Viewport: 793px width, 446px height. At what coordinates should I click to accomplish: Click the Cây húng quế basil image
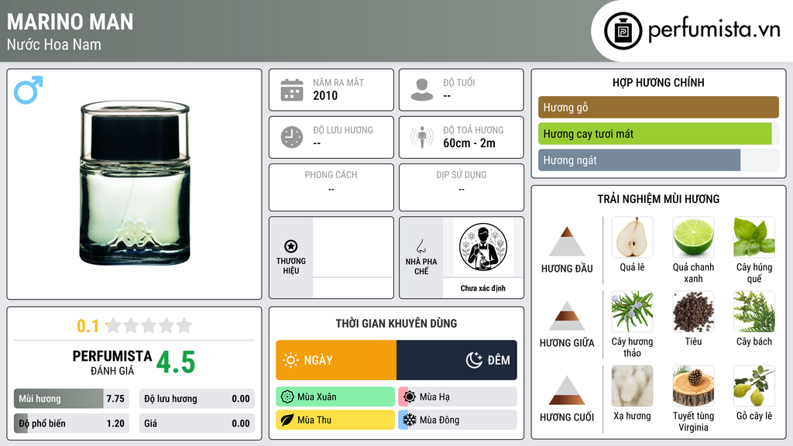click(x=754, y=238)
